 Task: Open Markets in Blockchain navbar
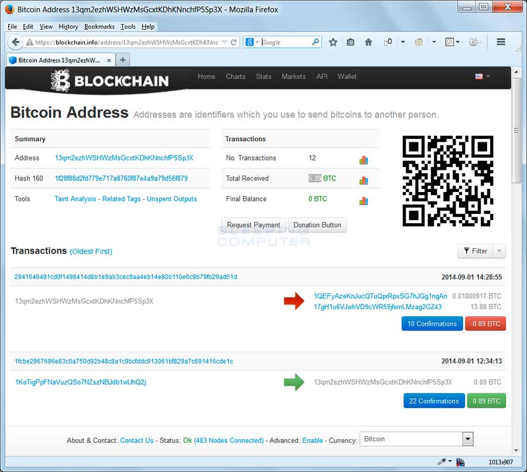pyautogui.click(x=294, y=76)
